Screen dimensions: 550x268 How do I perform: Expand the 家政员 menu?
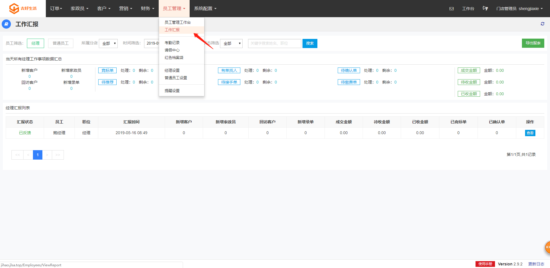[79, 9]
